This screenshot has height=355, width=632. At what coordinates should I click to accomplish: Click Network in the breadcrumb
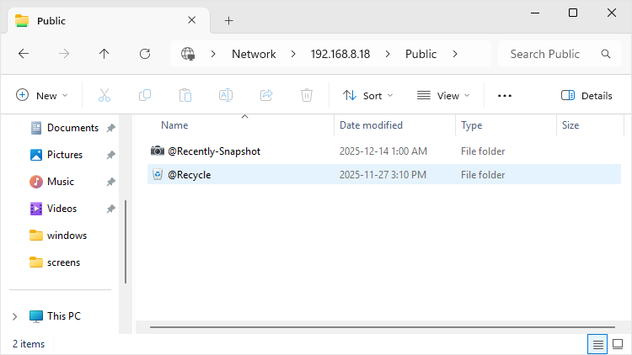pyautogui.click(x=254, y=54)
